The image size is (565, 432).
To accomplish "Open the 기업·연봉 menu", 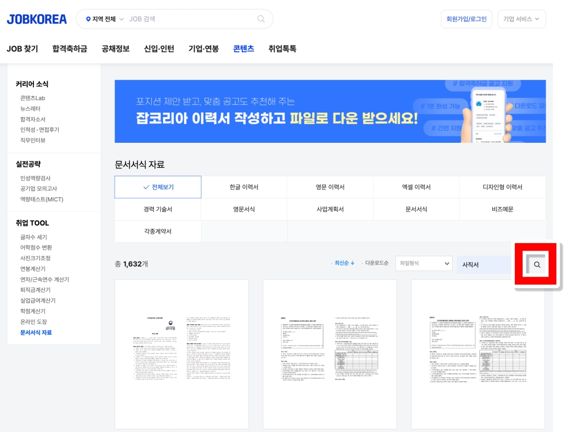I will pos(204,49).
